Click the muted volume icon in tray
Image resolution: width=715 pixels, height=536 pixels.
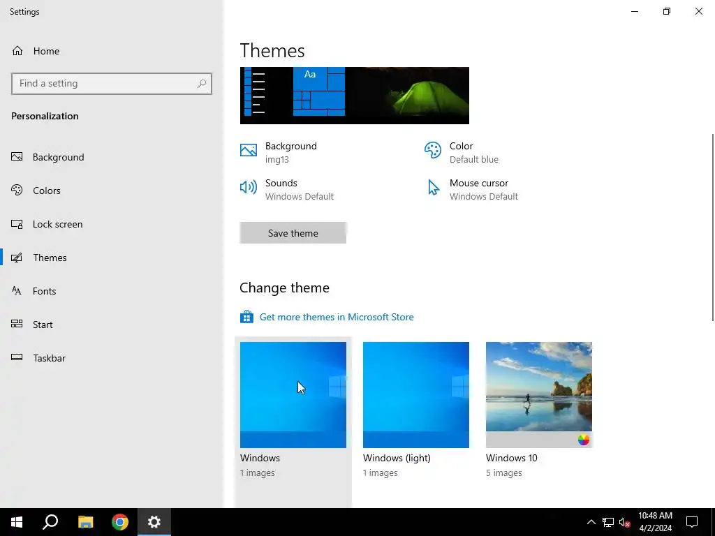point(625,522)
